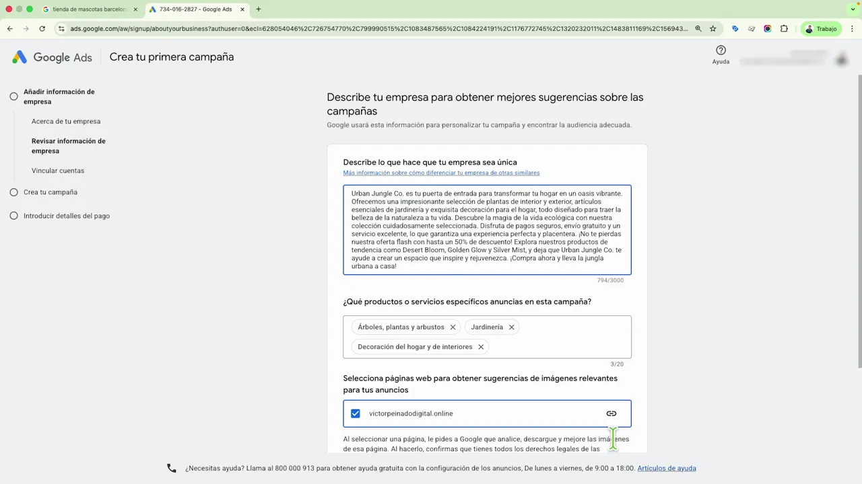Viewport: 862px width, 484px height.
Task: Click the colorful circle extension icon
Action: 767,29
